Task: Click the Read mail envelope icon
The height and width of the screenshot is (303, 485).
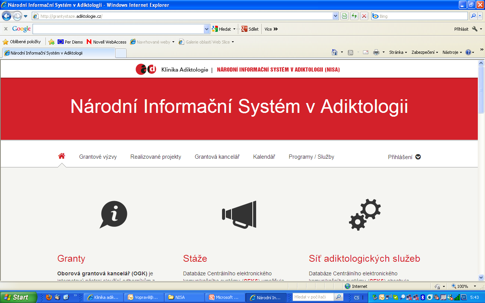Action: click(x=366, y=52)
